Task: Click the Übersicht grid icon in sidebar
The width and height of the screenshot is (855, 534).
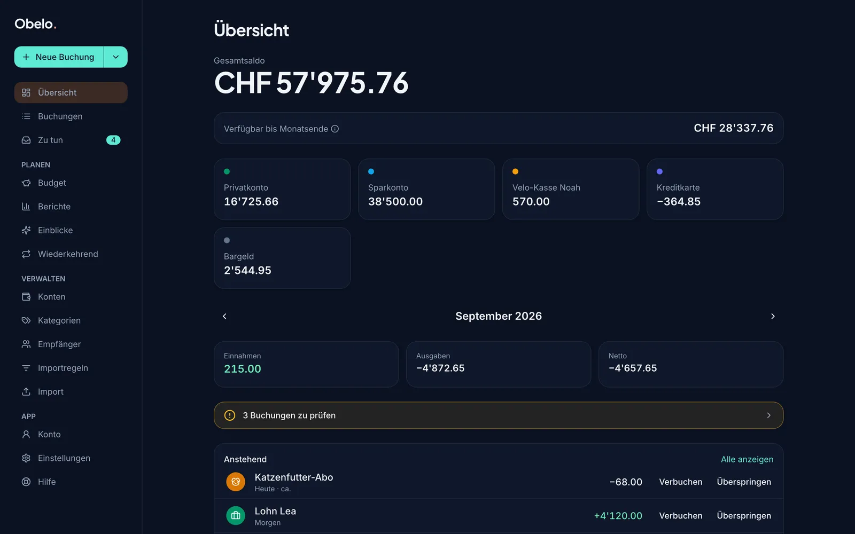Action: pos(26,92)
